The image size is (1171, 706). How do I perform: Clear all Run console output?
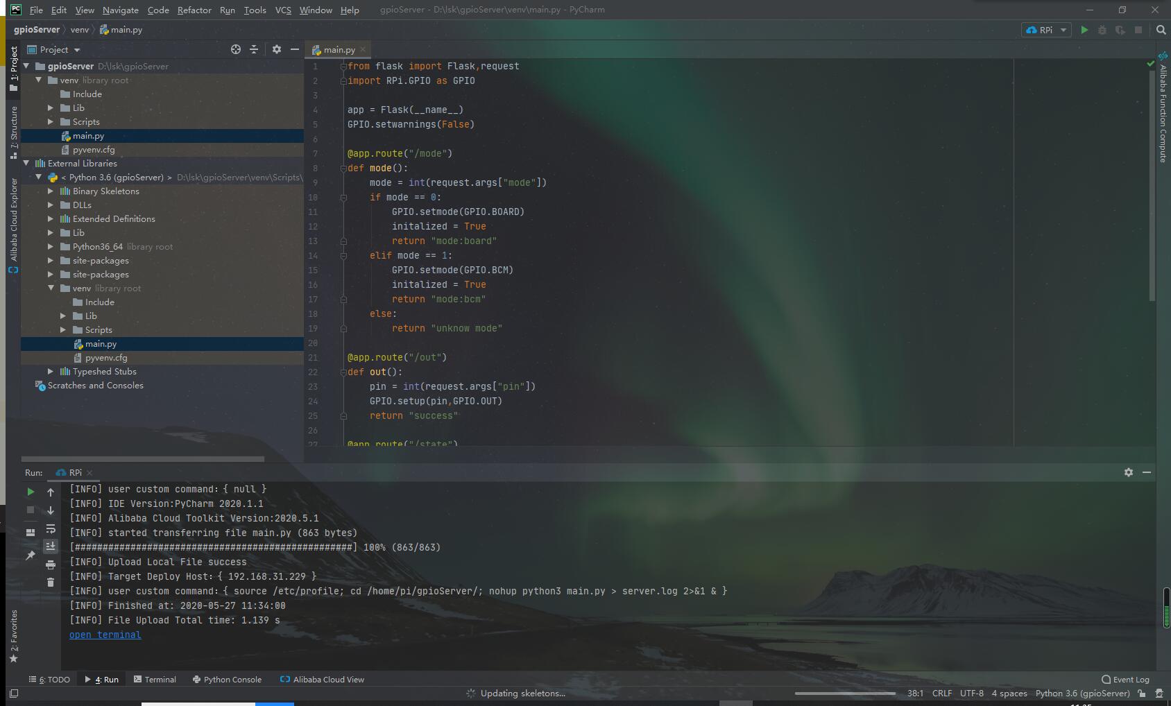tap(51, 583)
